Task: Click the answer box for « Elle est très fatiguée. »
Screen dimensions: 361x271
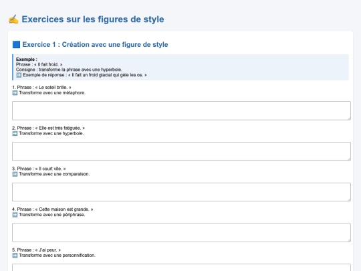Action: [x=181, y=151]
